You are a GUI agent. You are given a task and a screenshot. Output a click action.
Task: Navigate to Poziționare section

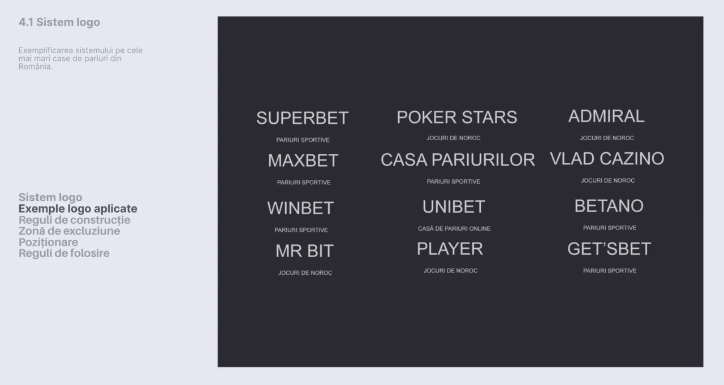tap(48, 242)
